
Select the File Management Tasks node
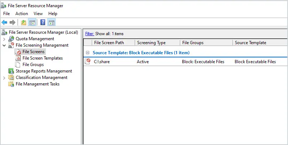click(x=38, y=84)
